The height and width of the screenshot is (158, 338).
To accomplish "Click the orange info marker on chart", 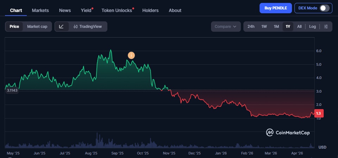I will (131, 55).
